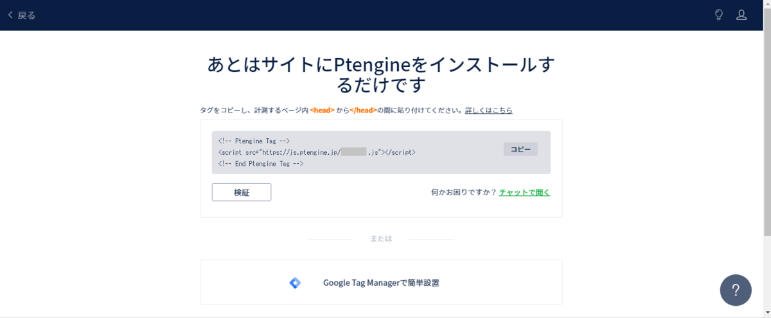Viewport: 771px width, 318px height.
Task: Click the あとはサイトにPtengine heading
Action: 381,74
